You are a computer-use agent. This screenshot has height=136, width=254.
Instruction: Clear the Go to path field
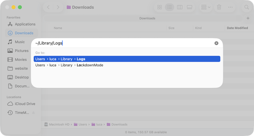pyautogui.click(x=216, y=43)
